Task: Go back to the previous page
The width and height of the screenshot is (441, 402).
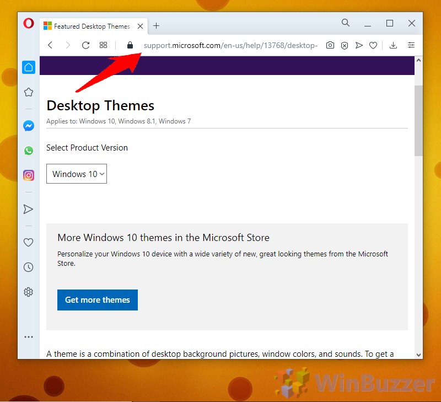Action: [50, 45]
